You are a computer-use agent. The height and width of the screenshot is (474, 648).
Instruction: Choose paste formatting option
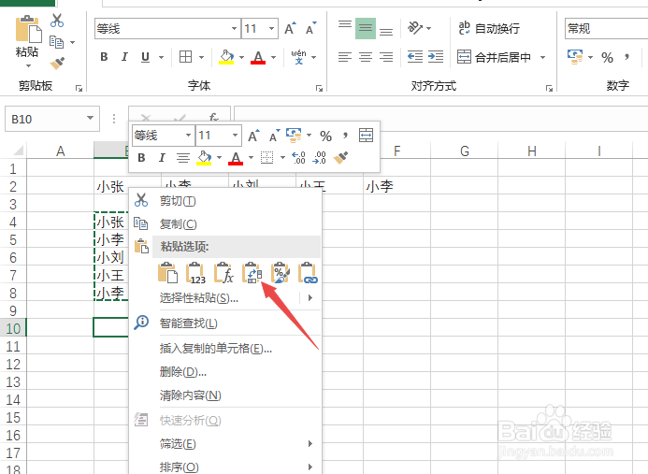(281, 273)
